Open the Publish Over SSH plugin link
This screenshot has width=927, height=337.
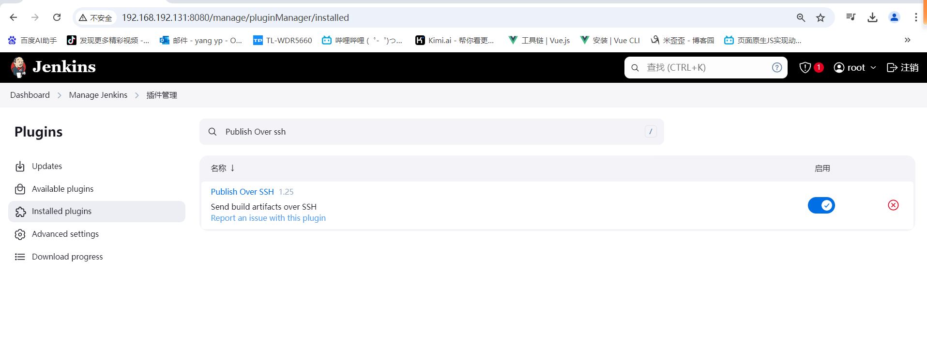click(243, 192)
